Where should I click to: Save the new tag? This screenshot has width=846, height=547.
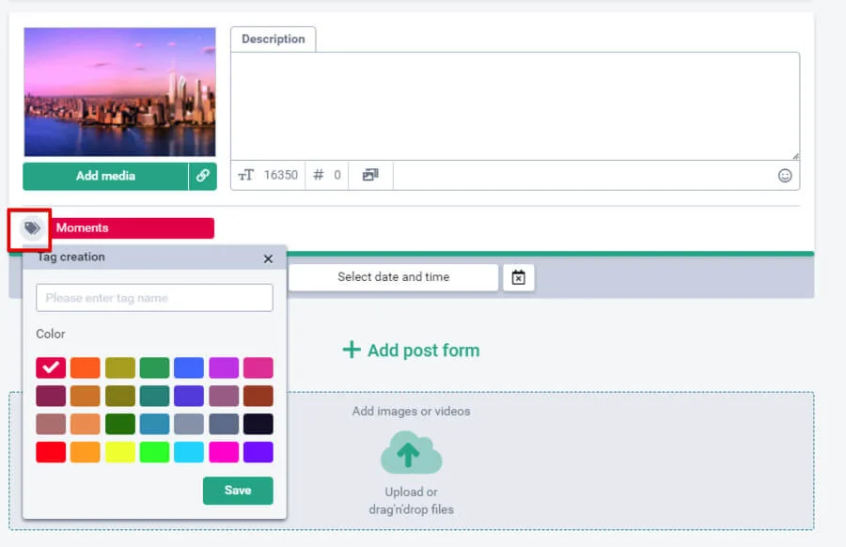pos(238,491)
